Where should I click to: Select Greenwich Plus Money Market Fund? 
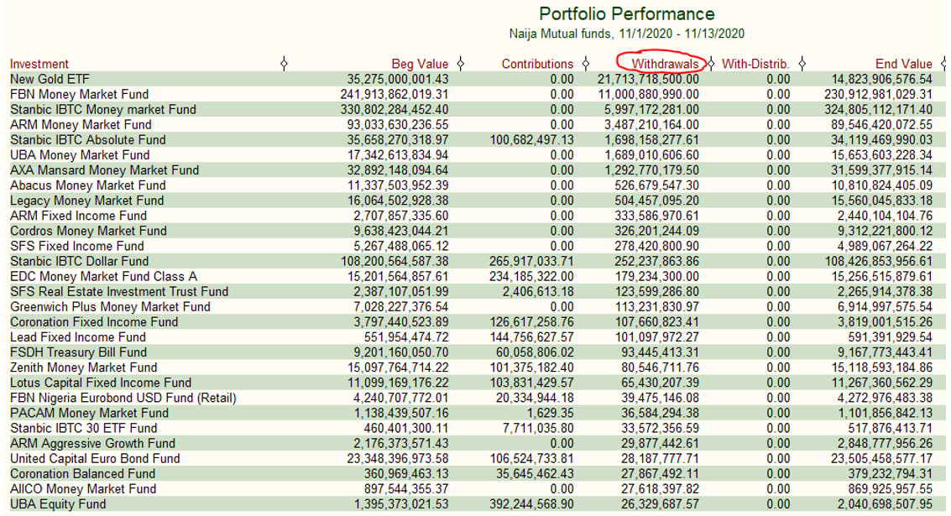[x=478, y=306]
